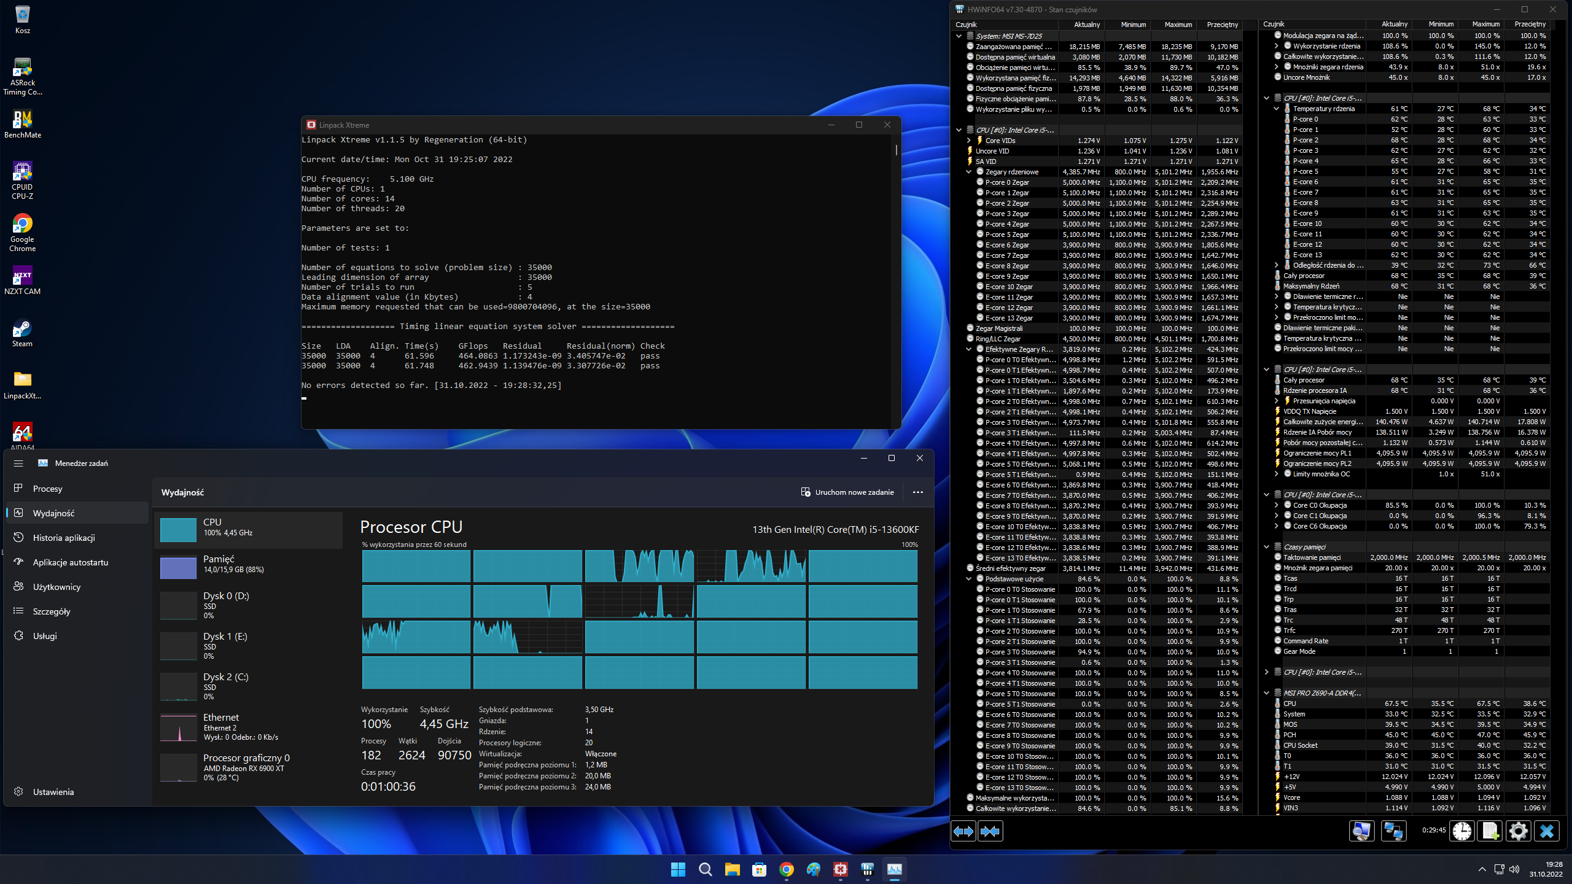Collapse Podstawowe użycie usage group

pyautogui.click(x=969, y=579)
